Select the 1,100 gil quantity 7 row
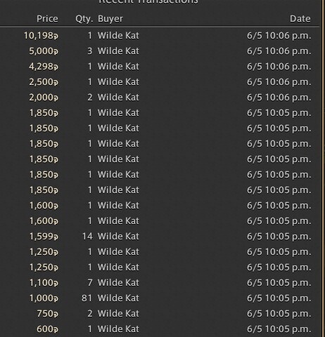The width and height of the screenshot is (325, 337). pos(160,283)
